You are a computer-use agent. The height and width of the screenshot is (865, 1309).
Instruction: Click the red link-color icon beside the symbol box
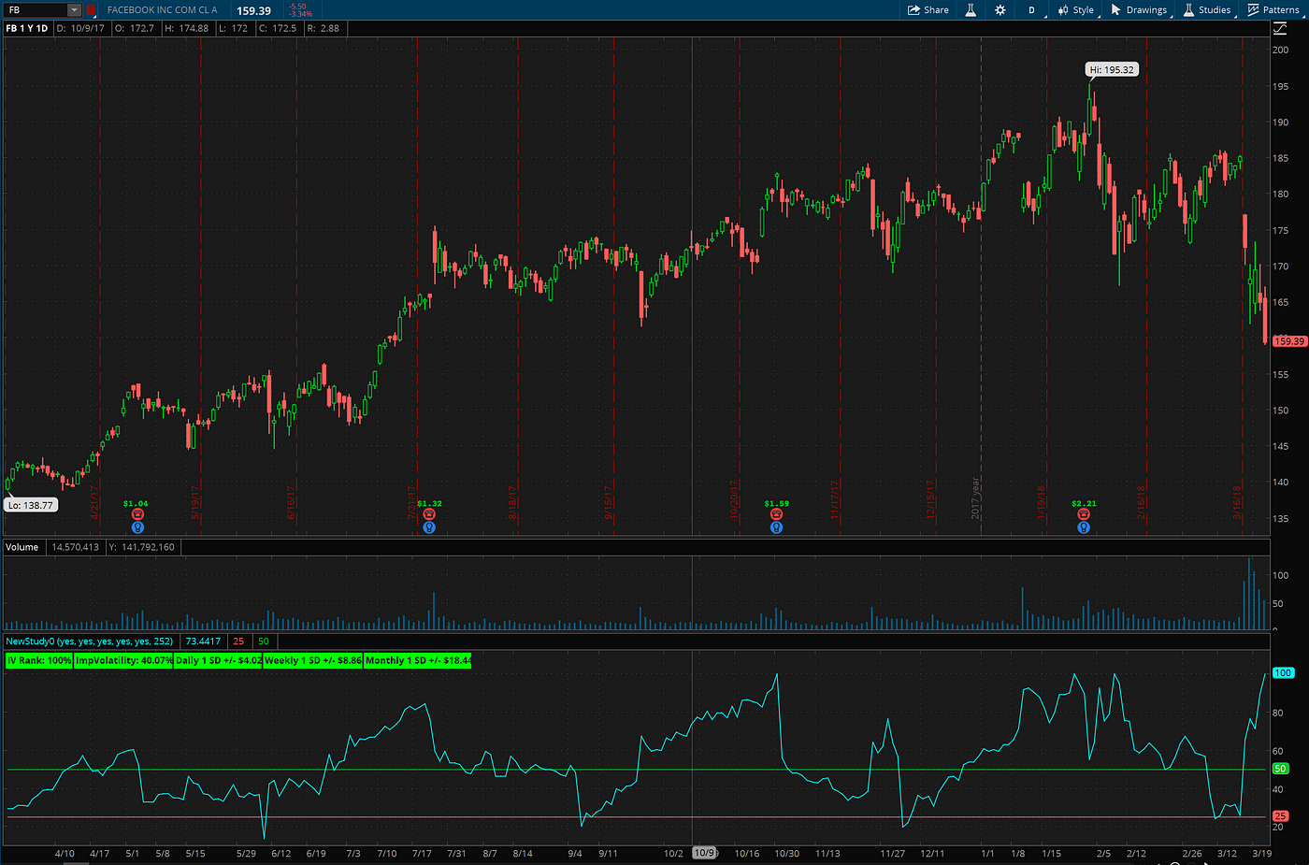coord(91,10)
